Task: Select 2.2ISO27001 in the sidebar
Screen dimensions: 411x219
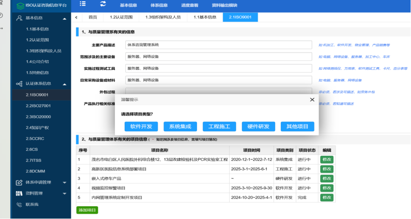Action: pos(38,106)
